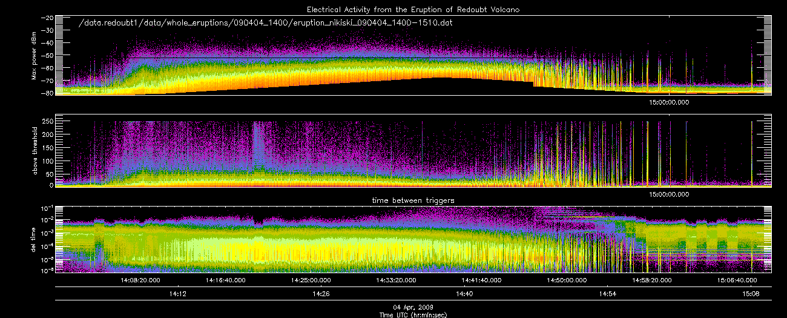Click the -70 tick on Max power axis
The width and height of the screenshot is (787, 318).
(x=46, y=81)
